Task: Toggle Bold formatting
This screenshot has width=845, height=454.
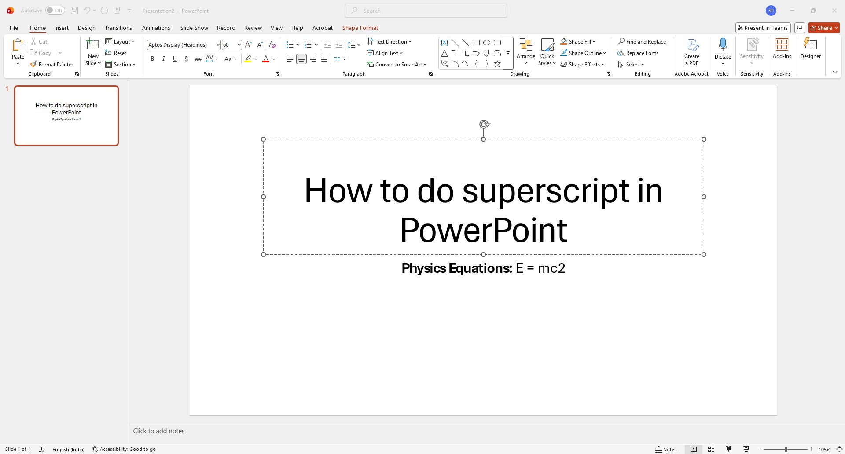Action: click(x=152, y=59)
